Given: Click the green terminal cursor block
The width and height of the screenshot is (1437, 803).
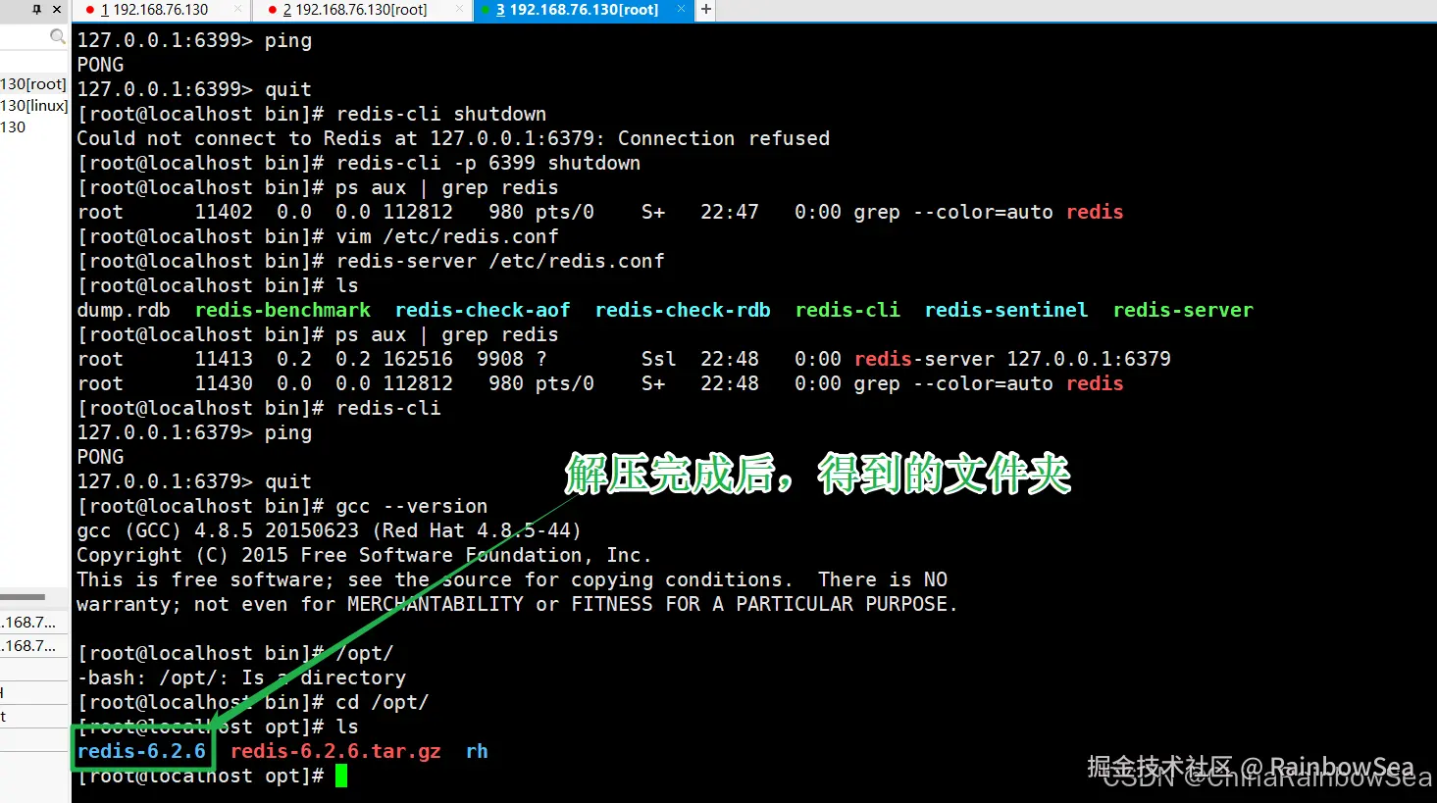Looking at the screenshot, I should pos(341,777).
